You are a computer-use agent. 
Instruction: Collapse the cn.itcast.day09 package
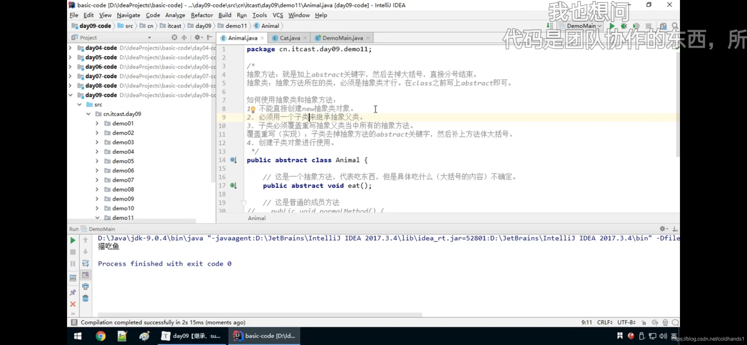(88, 114)
